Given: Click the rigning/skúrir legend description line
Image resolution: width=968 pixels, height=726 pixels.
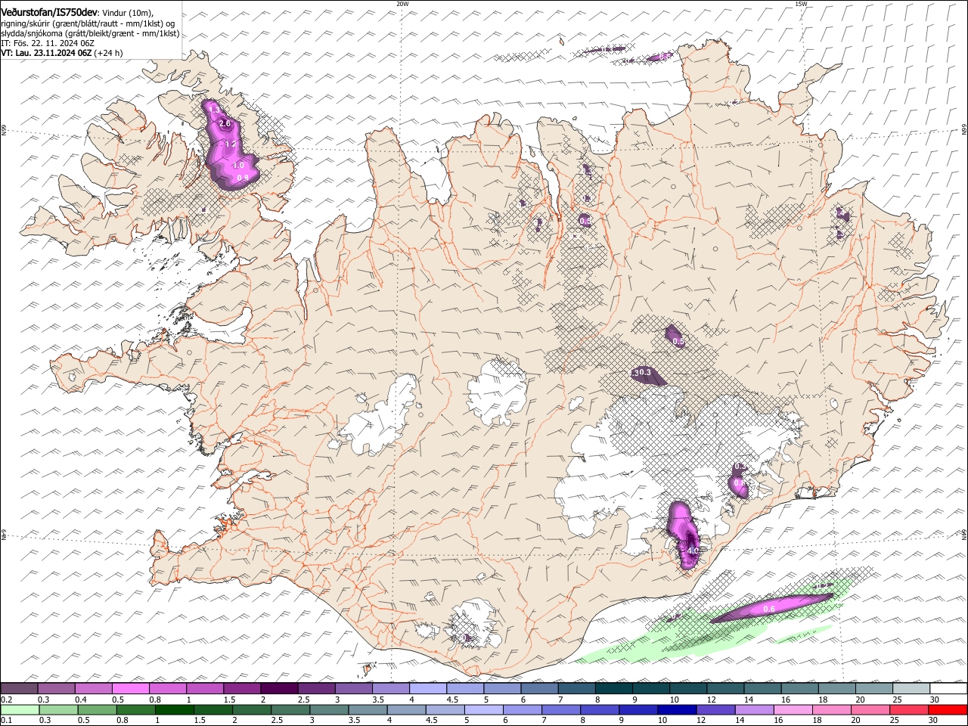Looking at the screenshot, I should 87,23.
